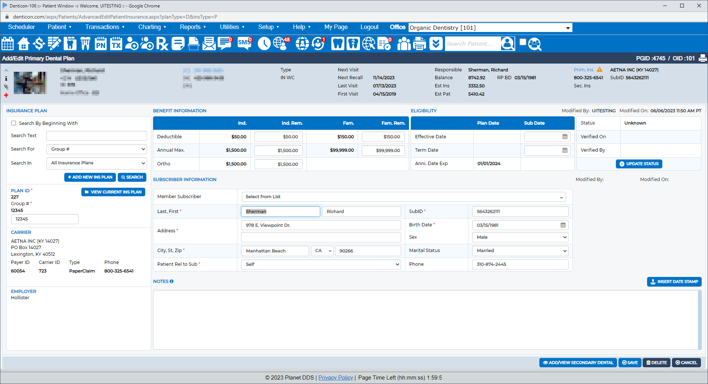Toggle checkbox beside patient search box
Viewport: 708px width, 384px height.
click(523, 42)
